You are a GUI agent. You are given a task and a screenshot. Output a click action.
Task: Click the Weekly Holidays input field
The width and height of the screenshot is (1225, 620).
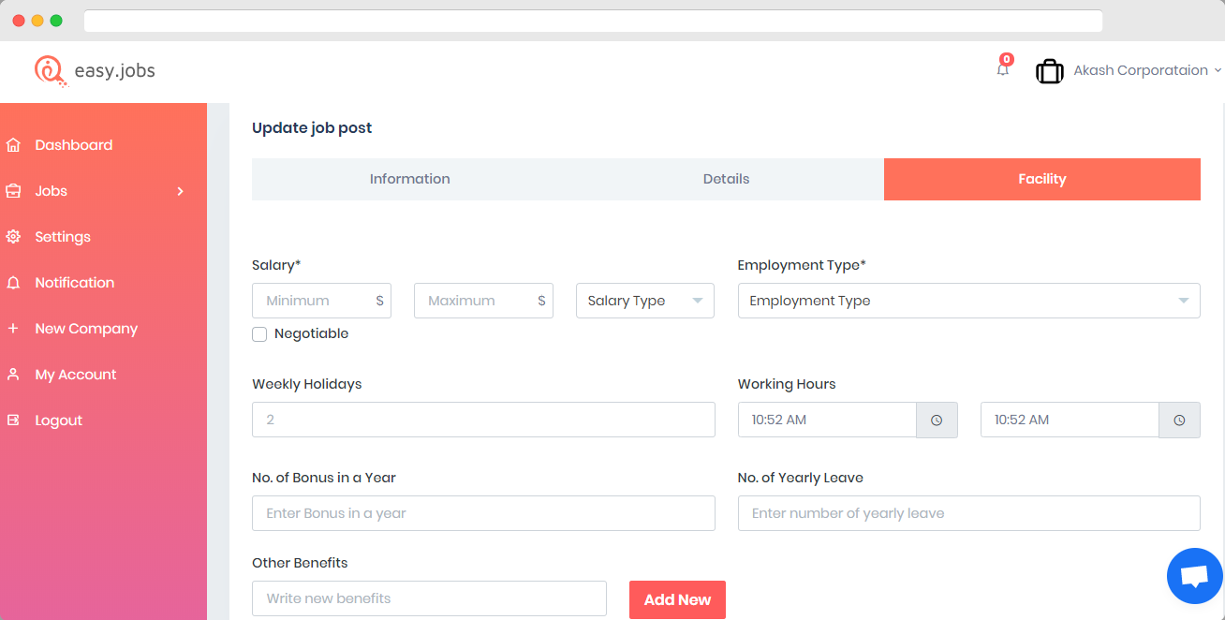click(x=483, y=420)
